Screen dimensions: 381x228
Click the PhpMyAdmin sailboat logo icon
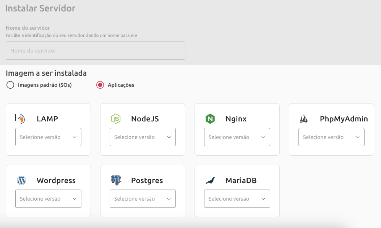pyautogui.click(x=304, y=119)
